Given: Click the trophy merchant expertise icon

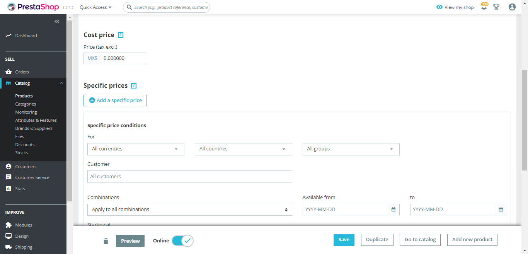Looking at the screenshot, I should pyautogui.click(x=496, y=7).
